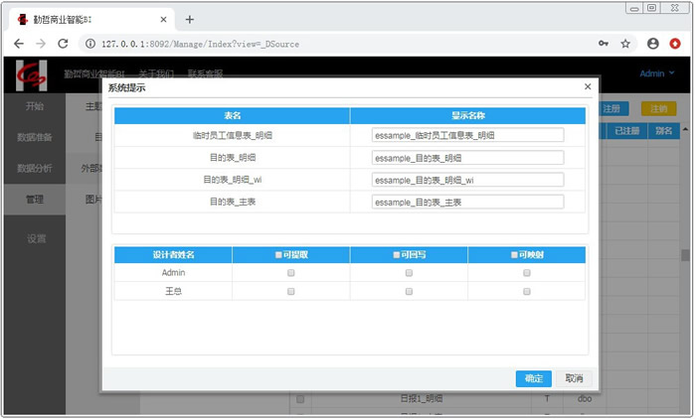
Task: Click the site information icon in address bar
Action: click(x=89, y=44)
